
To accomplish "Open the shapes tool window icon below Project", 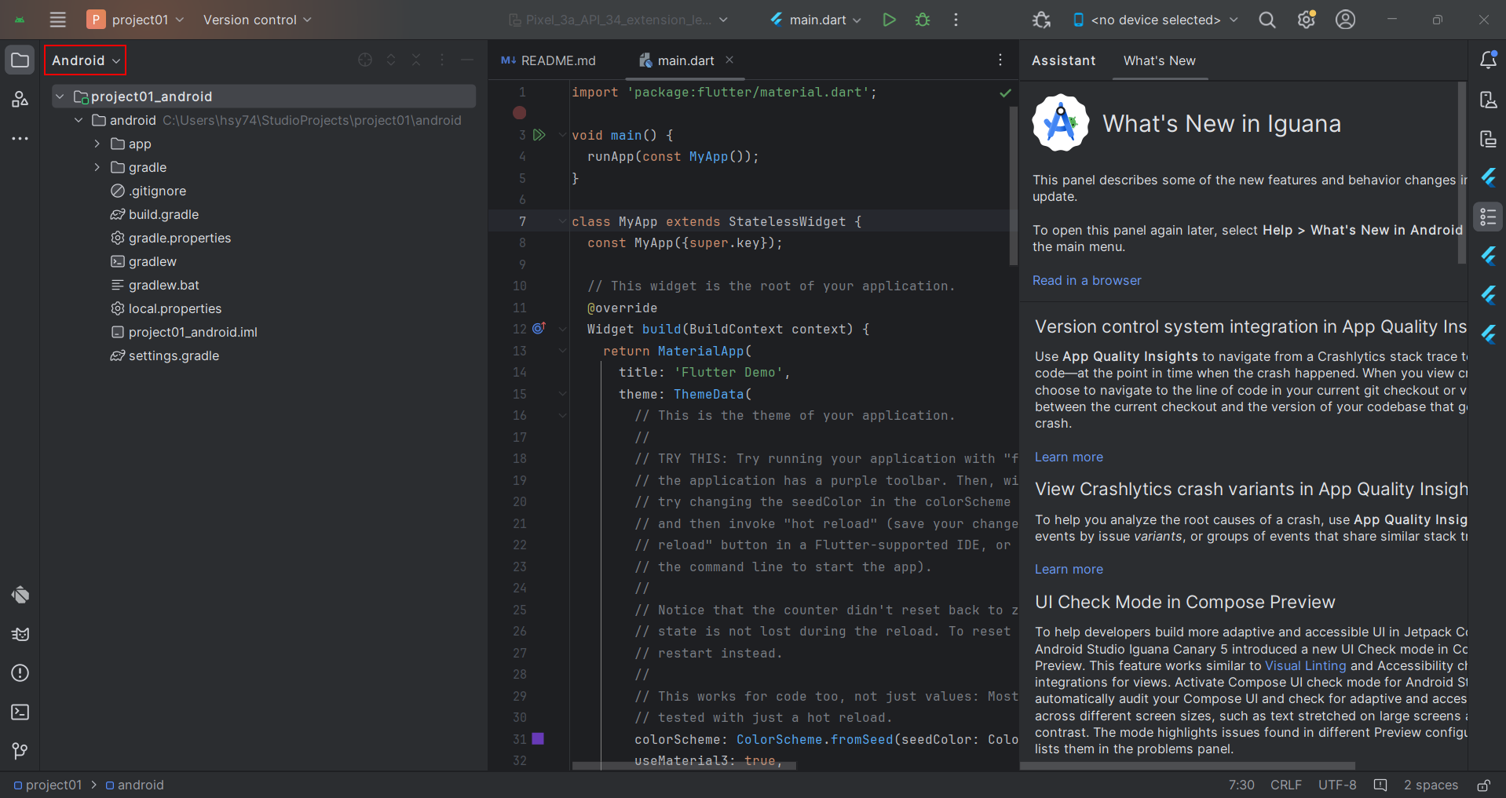I will pos(20,100).
